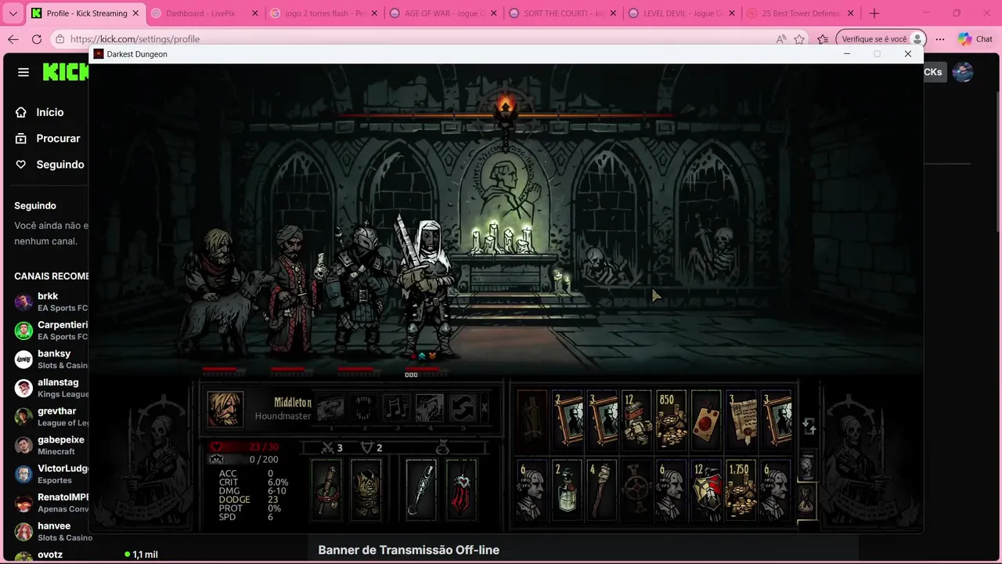
Task: Select the crest heirloom stack of 12
Action: [x=706, y=491]
